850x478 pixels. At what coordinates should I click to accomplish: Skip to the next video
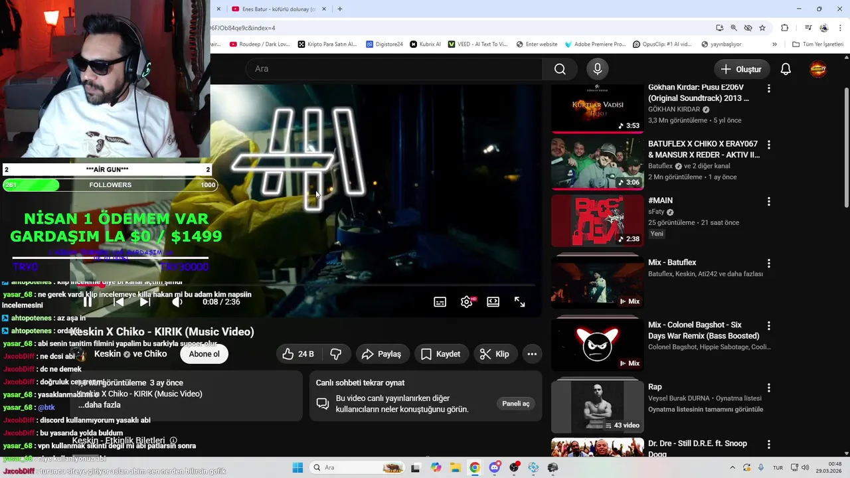145,302
